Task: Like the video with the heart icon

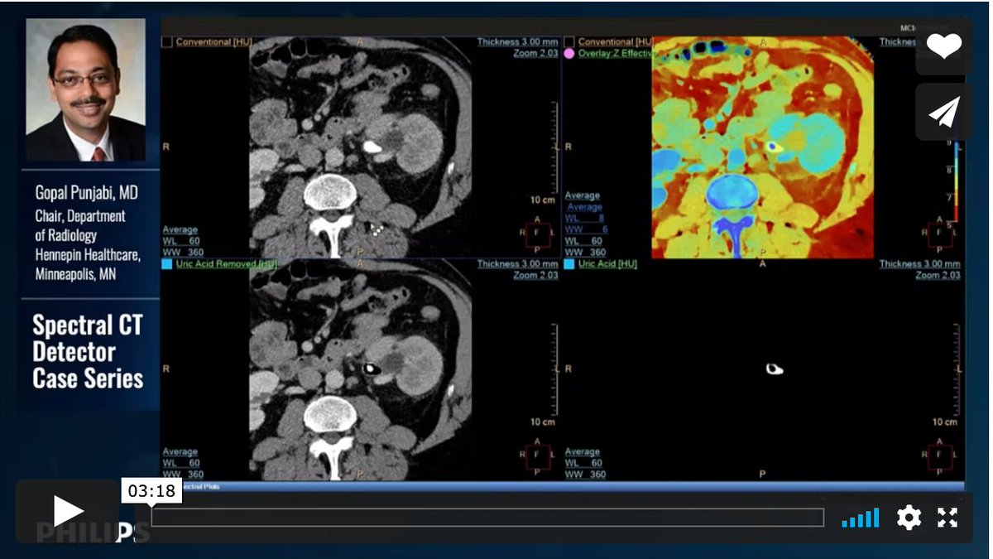Action: 943,47
